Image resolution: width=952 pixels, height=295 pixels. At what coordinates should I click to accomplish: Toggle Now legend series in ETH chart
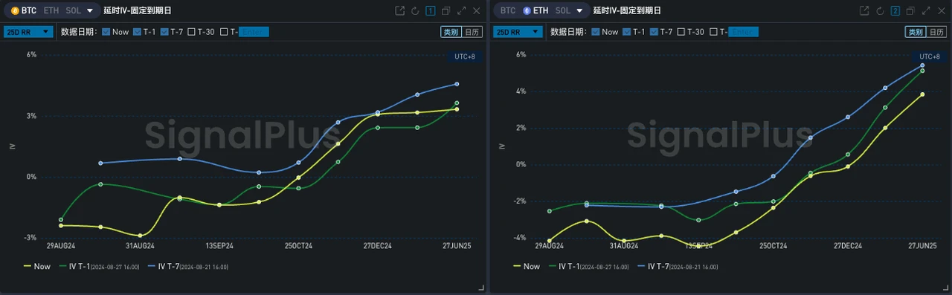coord(527,266)
